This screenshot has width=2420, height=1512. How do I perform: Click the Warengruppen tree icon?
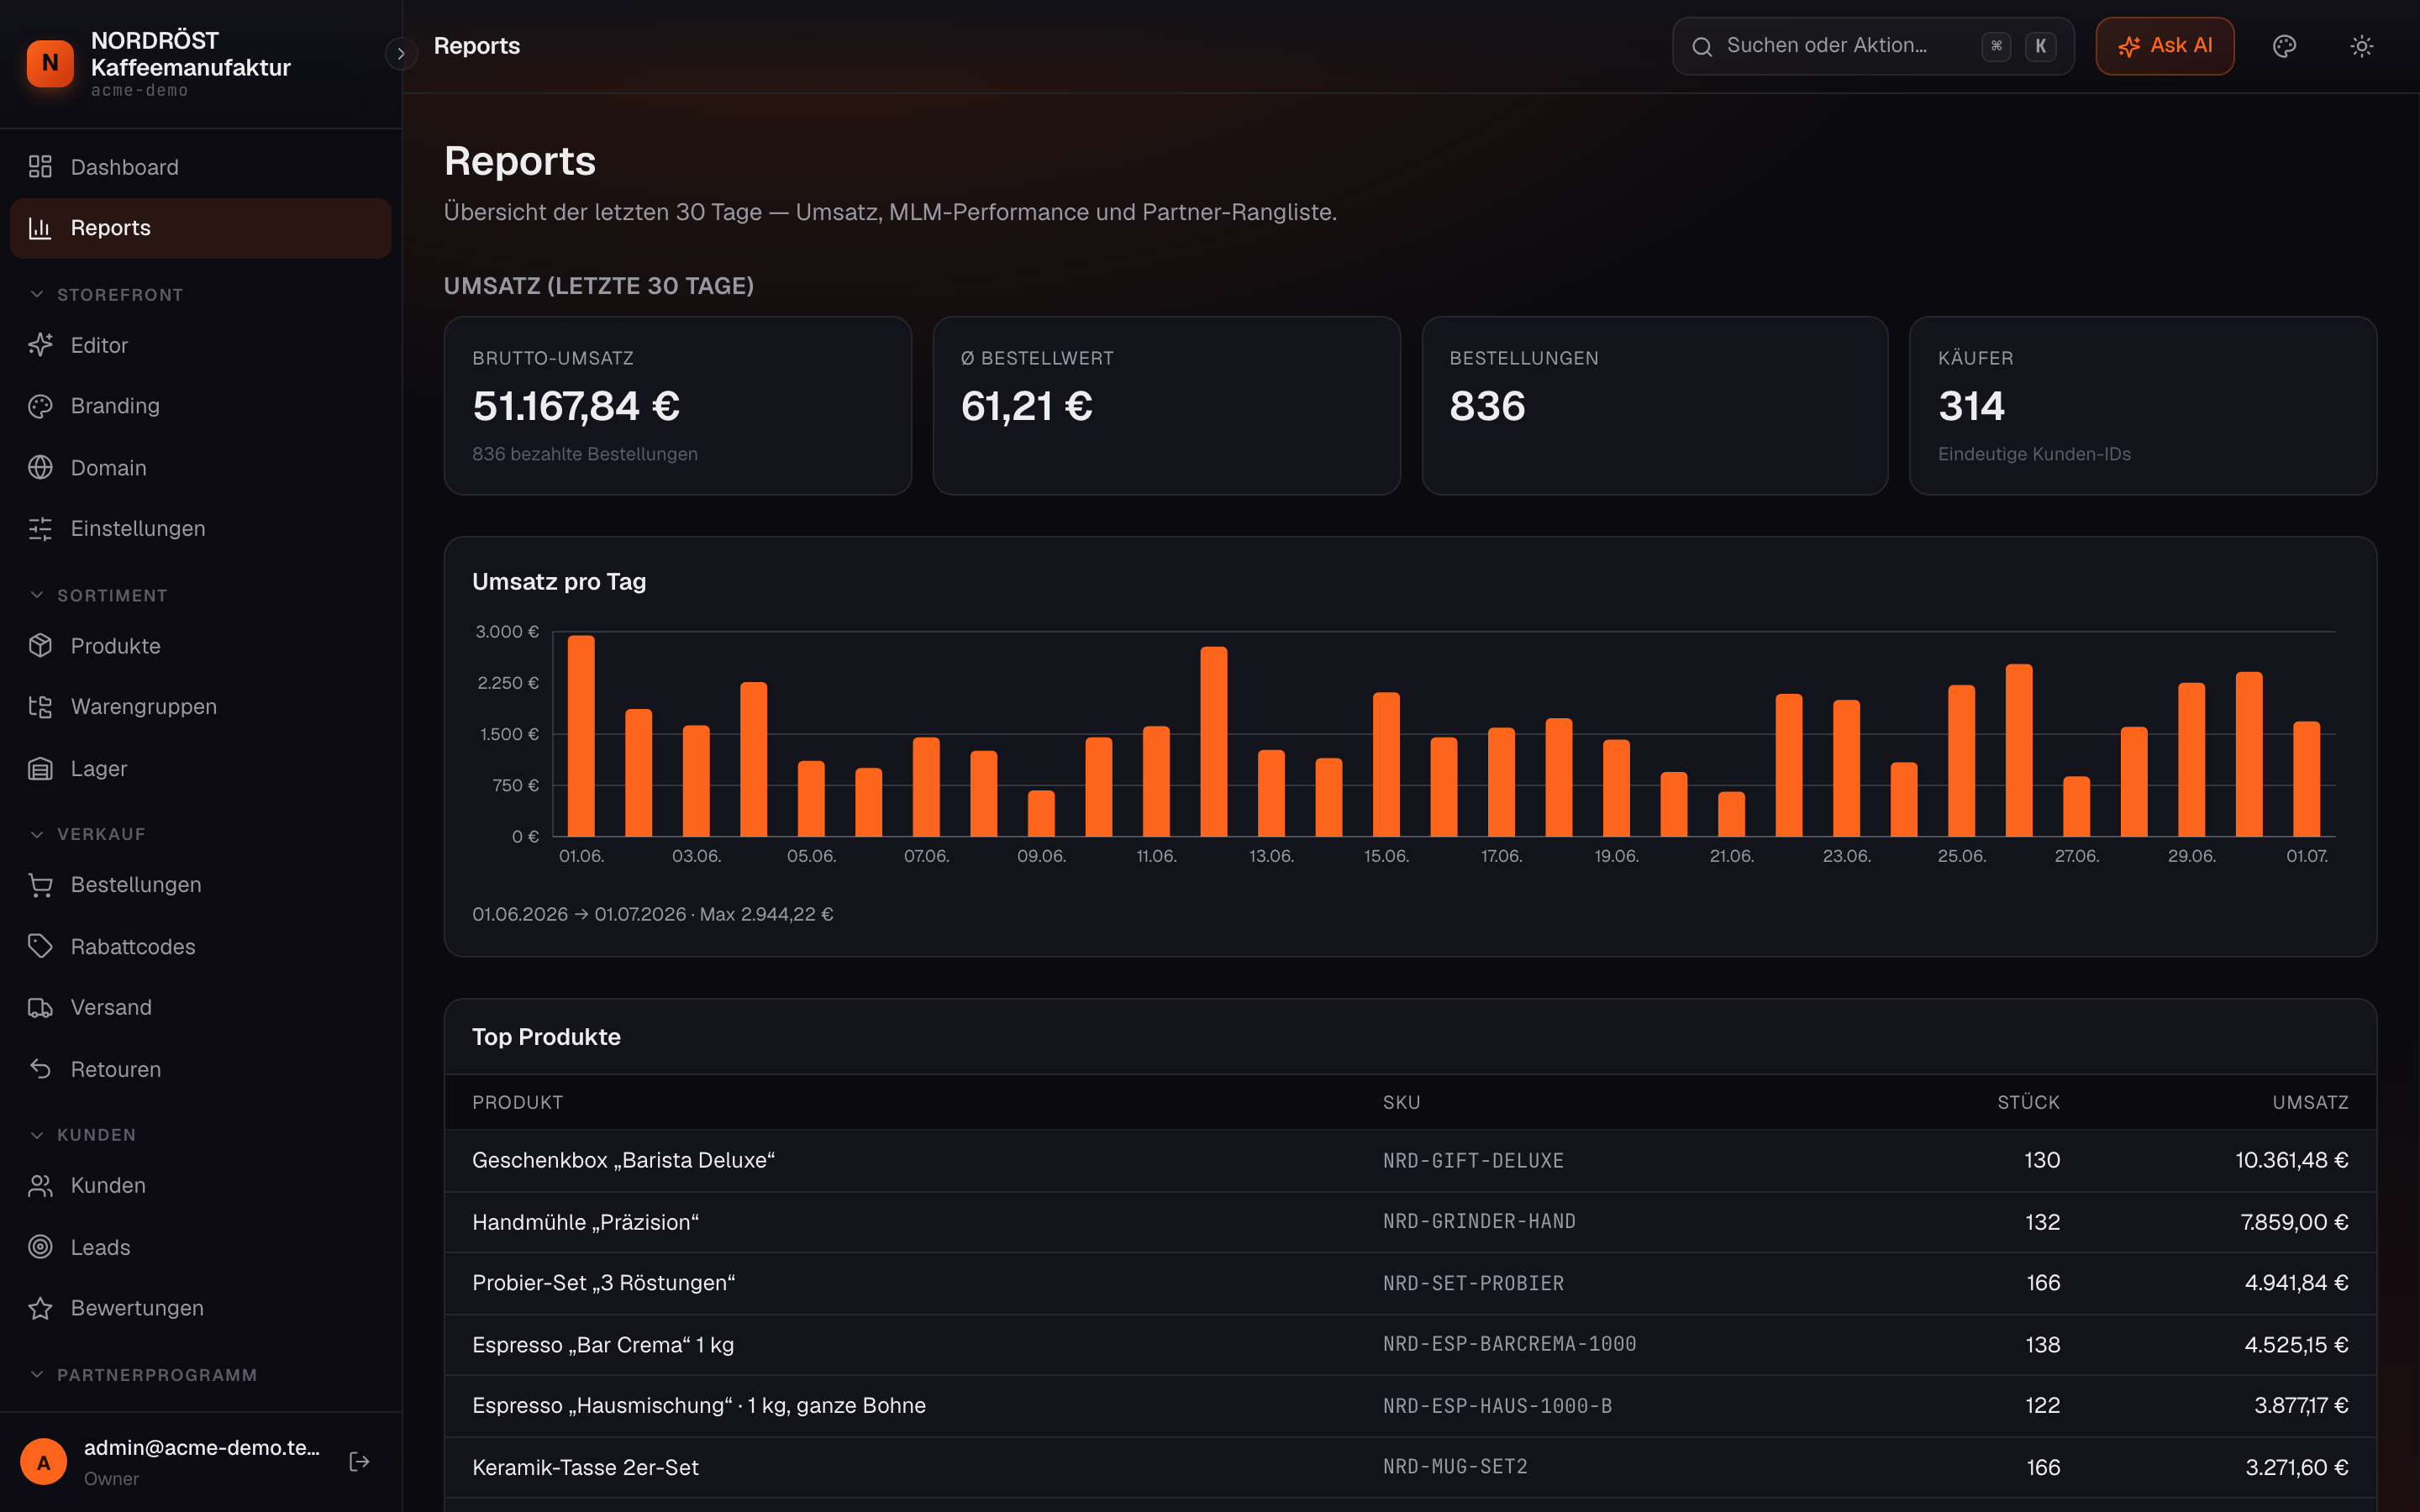click(x=40, y=707)
